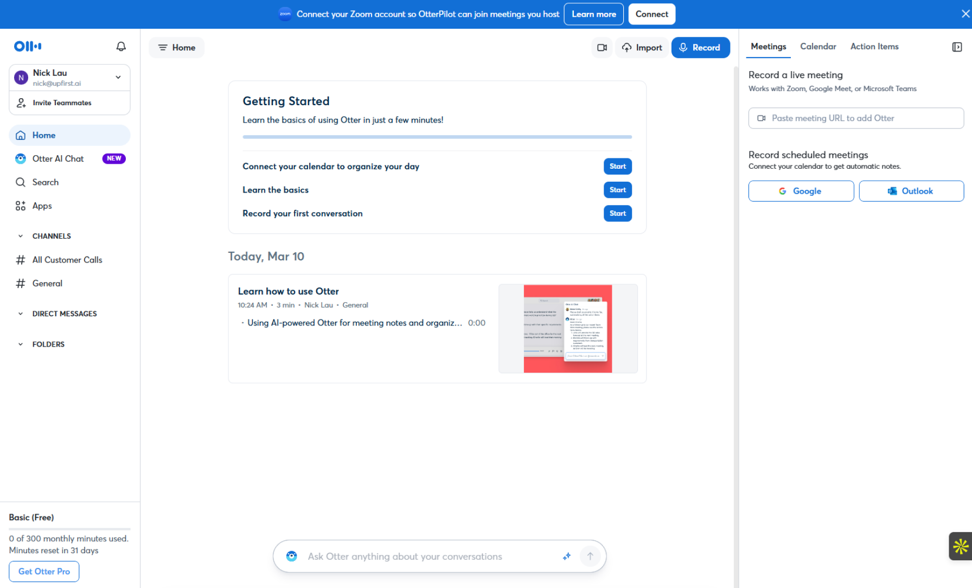Click Invite Teammates
Image resolution: width=972 pixels, height=588 pixels.
click(x=69, y=103)
